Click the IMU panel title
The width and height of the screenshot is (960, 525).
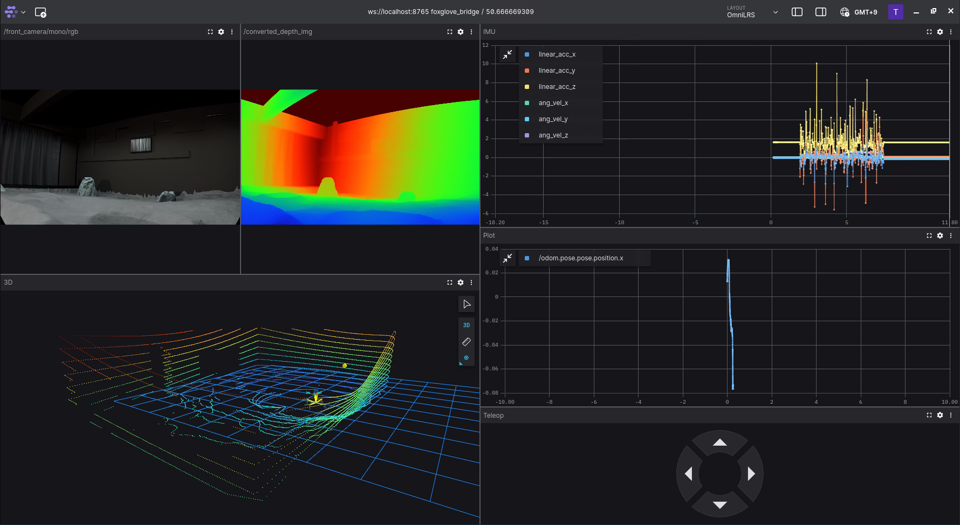pyautogui.click(x=489, y=32)
